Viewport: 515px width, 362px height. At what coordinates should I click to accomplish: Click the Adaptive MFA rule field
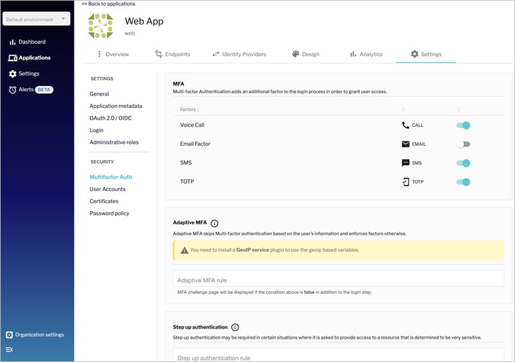tap(338, 280)
